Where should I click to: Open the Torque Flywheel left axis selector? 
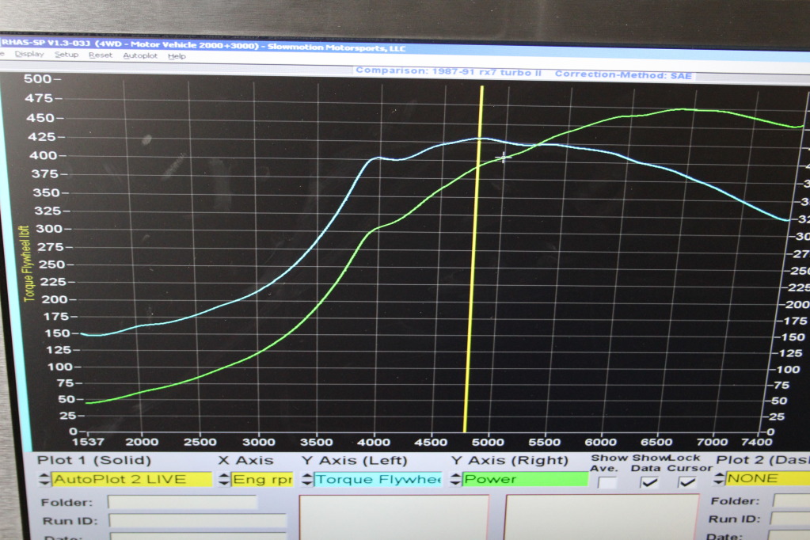pyautogui.click(x=378, y=480)
